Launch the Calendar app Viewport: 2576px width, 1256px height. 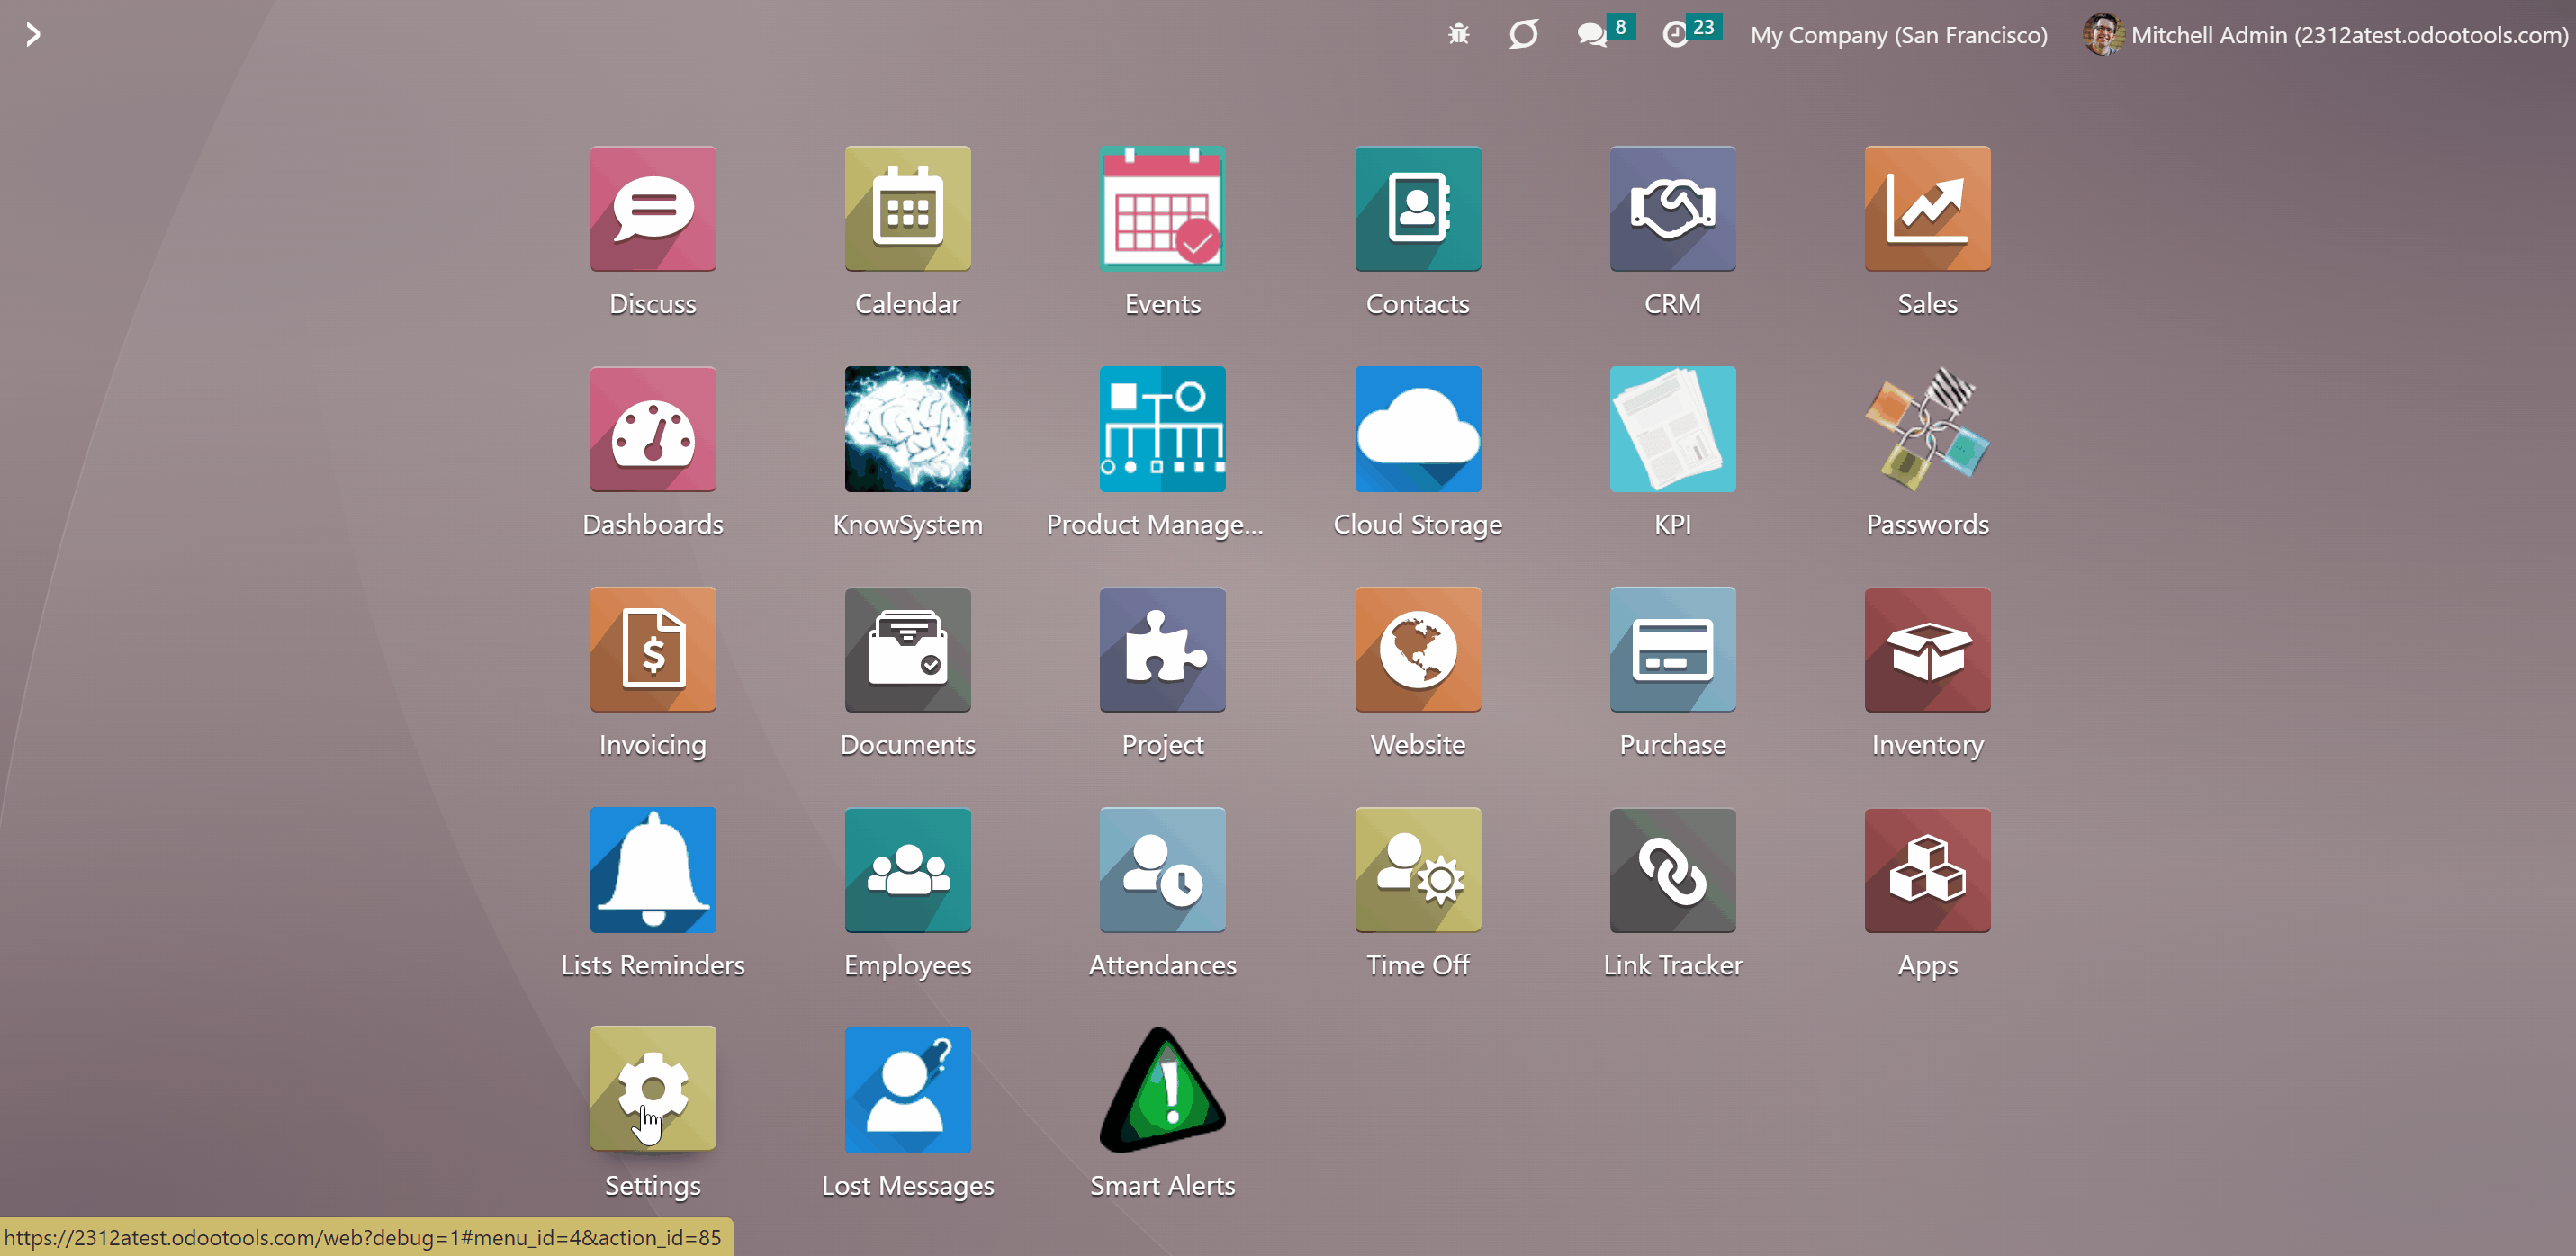[908, 209]
